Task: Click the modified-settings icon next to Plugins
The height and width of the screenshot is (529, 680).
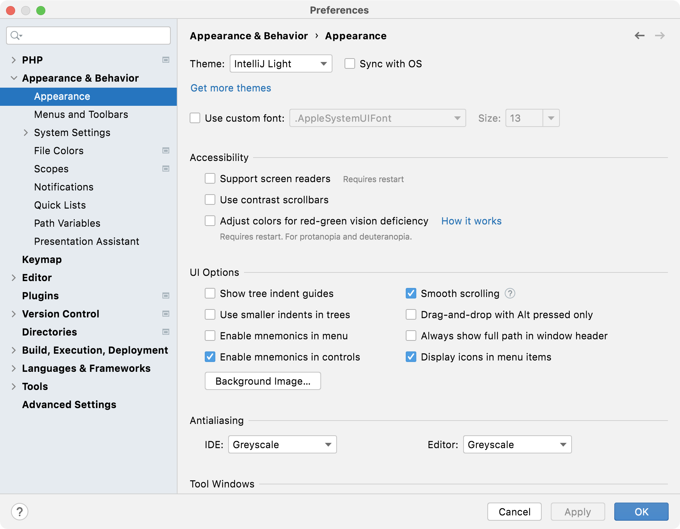Action: point(166,296)
